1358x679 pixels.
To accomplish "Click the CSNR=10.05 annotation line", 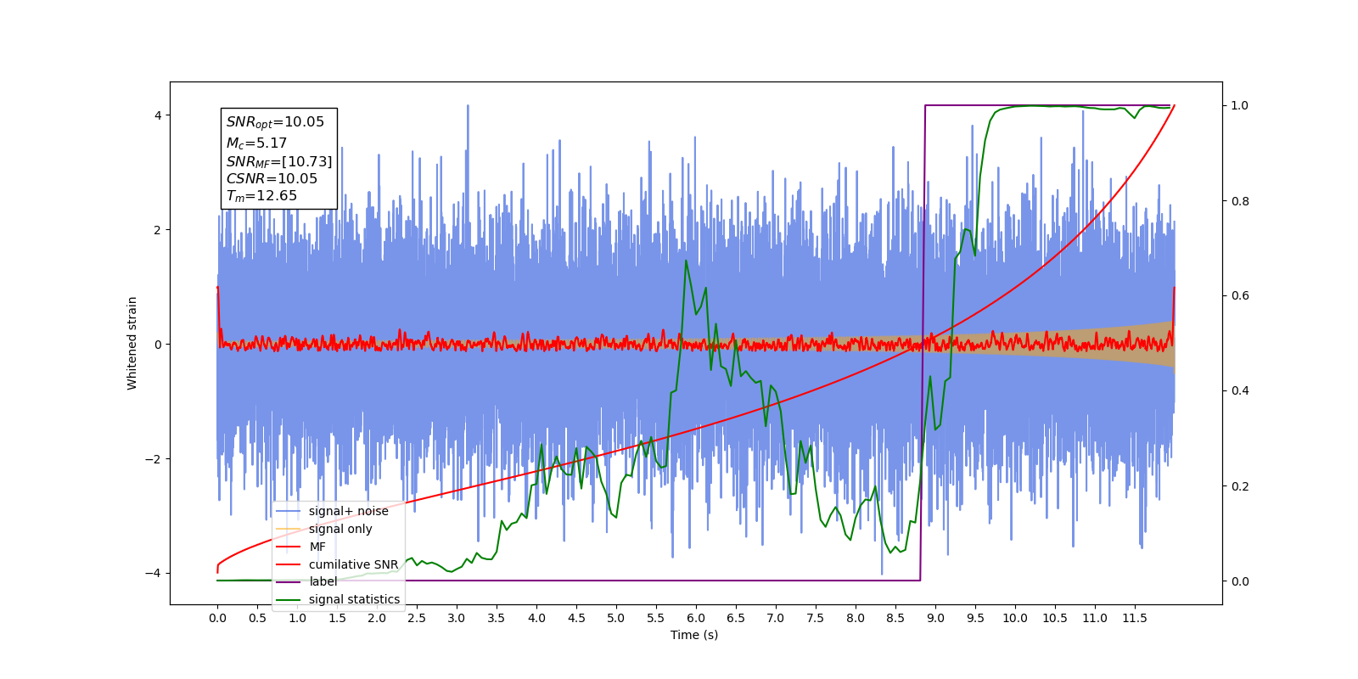I will [x=272, y=178].
